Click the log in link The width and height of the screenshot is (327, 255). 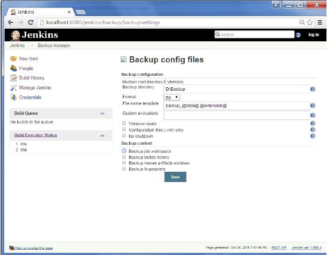(x=314, y=34)
